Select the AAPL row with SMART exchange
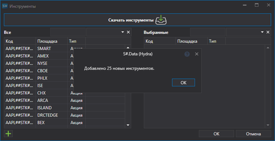Image resolution: width=275 pixels, height=141 pixels. pyautogui.click(x=65, y=48)
